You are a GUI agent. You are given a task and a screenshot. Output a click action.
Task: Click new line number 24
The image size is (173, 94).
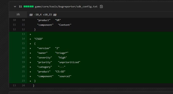pos(23,85)
